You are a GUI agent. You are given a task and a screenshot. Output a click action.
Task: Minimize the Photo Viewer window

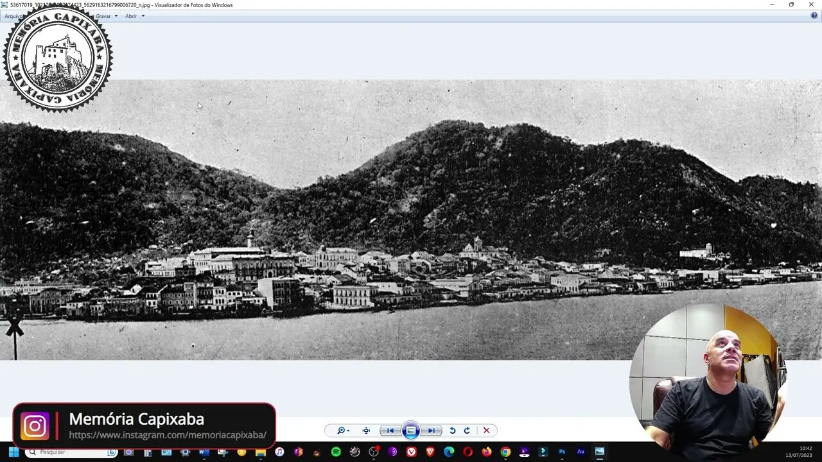(773, 4)
